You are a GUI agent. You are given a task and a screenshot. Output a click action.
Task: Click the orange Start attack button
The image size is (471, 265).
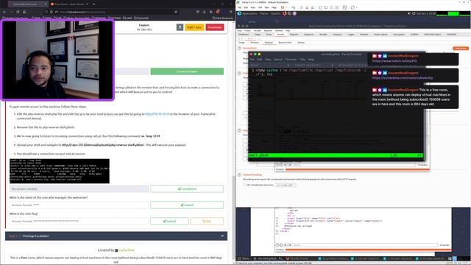coord(461,48)
